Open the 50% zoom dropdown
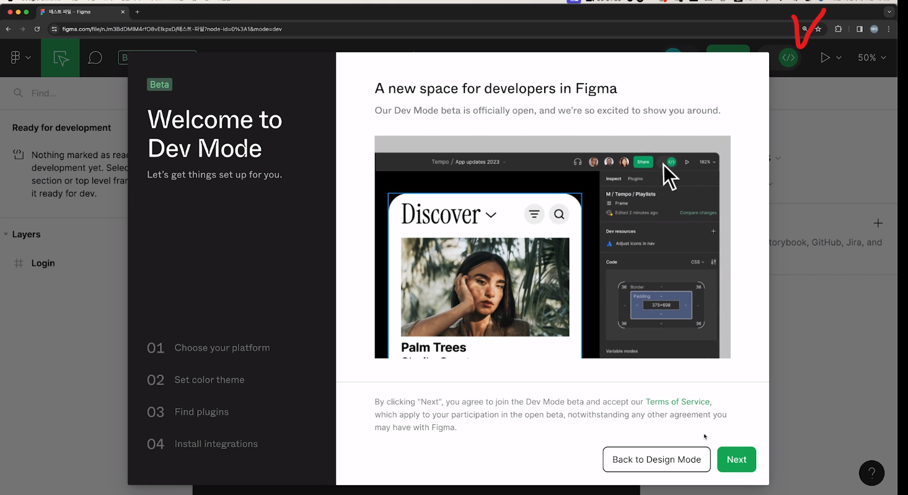Image resolution: width=908 pixels, height=495 pixels. point(871,58)
